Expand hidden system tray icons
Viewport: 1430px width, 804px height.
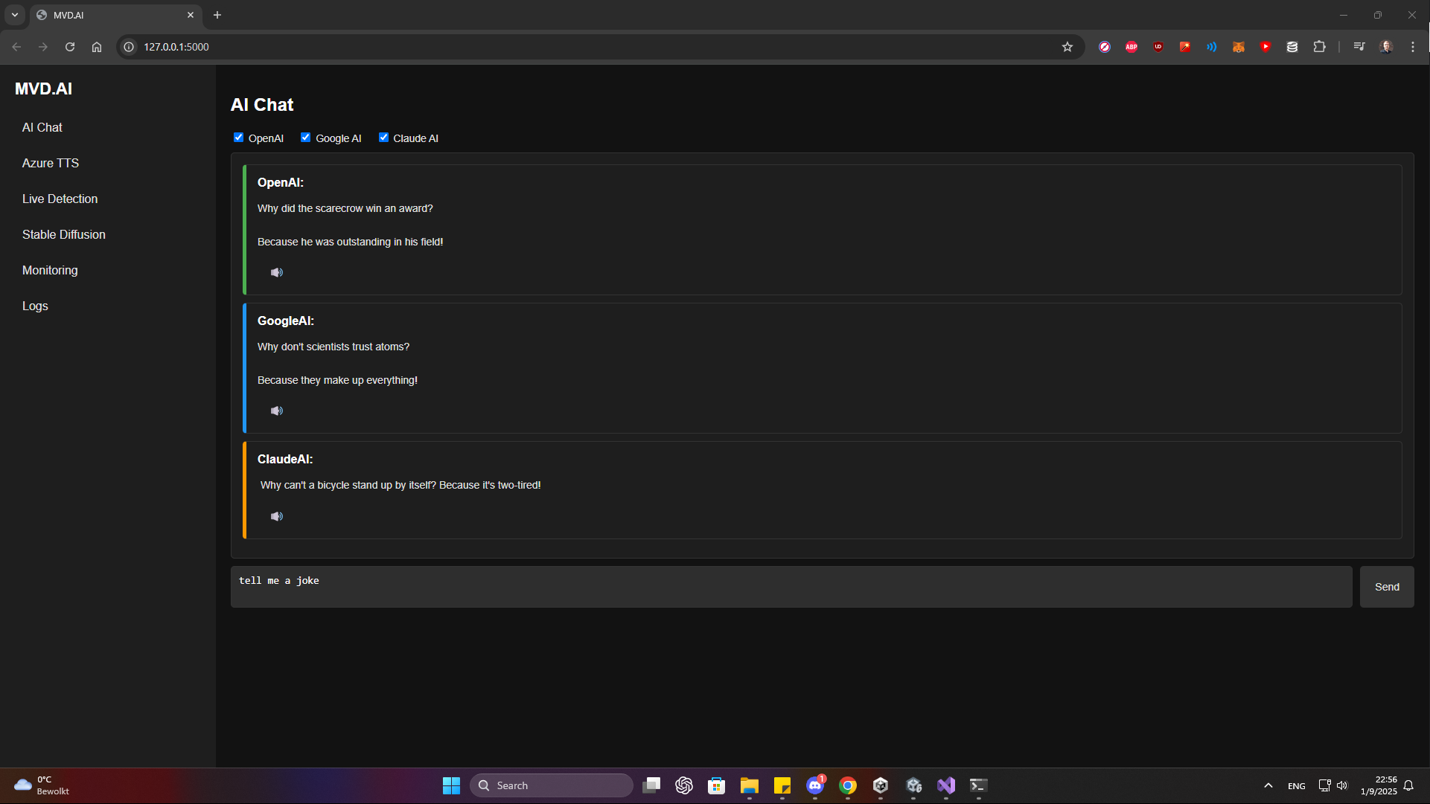(x=1268, y=785)
